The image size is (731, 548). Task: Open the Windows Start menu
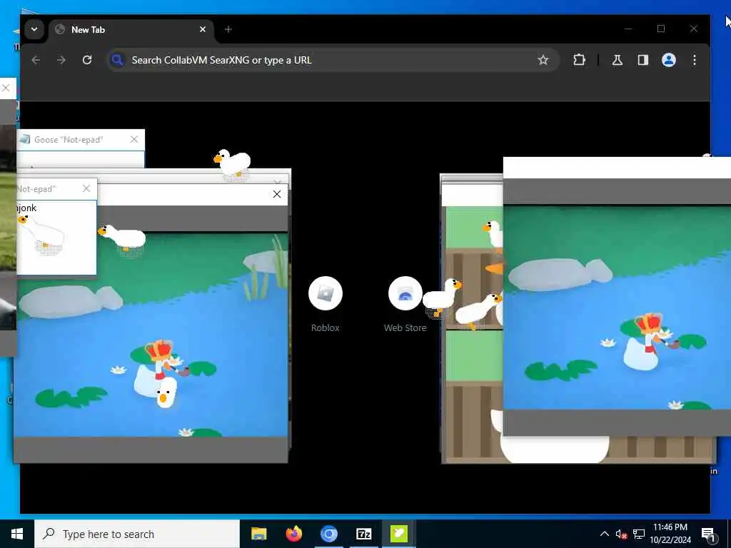click(x=17, y=534)
